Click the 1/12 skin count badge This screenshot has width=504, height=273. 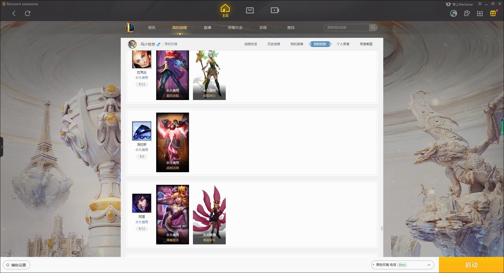(x=142, y=229)
